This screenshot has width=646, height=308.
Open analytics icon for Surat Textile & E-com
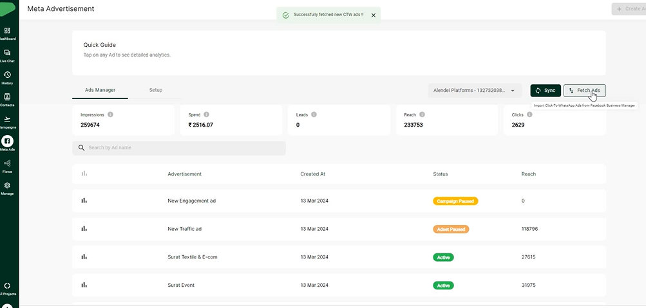pos(84,257)
